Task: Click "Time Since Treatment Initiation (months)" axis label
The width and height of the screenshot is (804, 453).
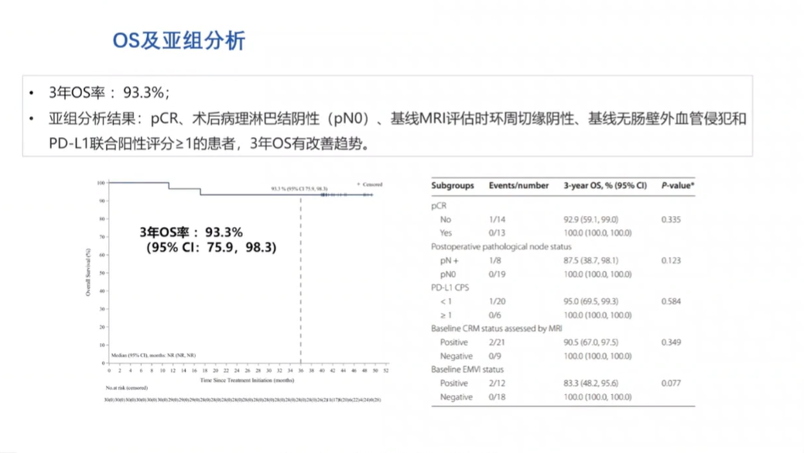Action: 247,381
